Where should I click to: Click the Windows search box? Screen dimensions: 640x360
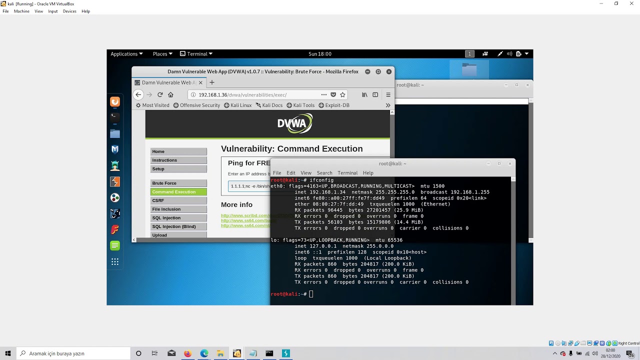[x=72, y=353]
